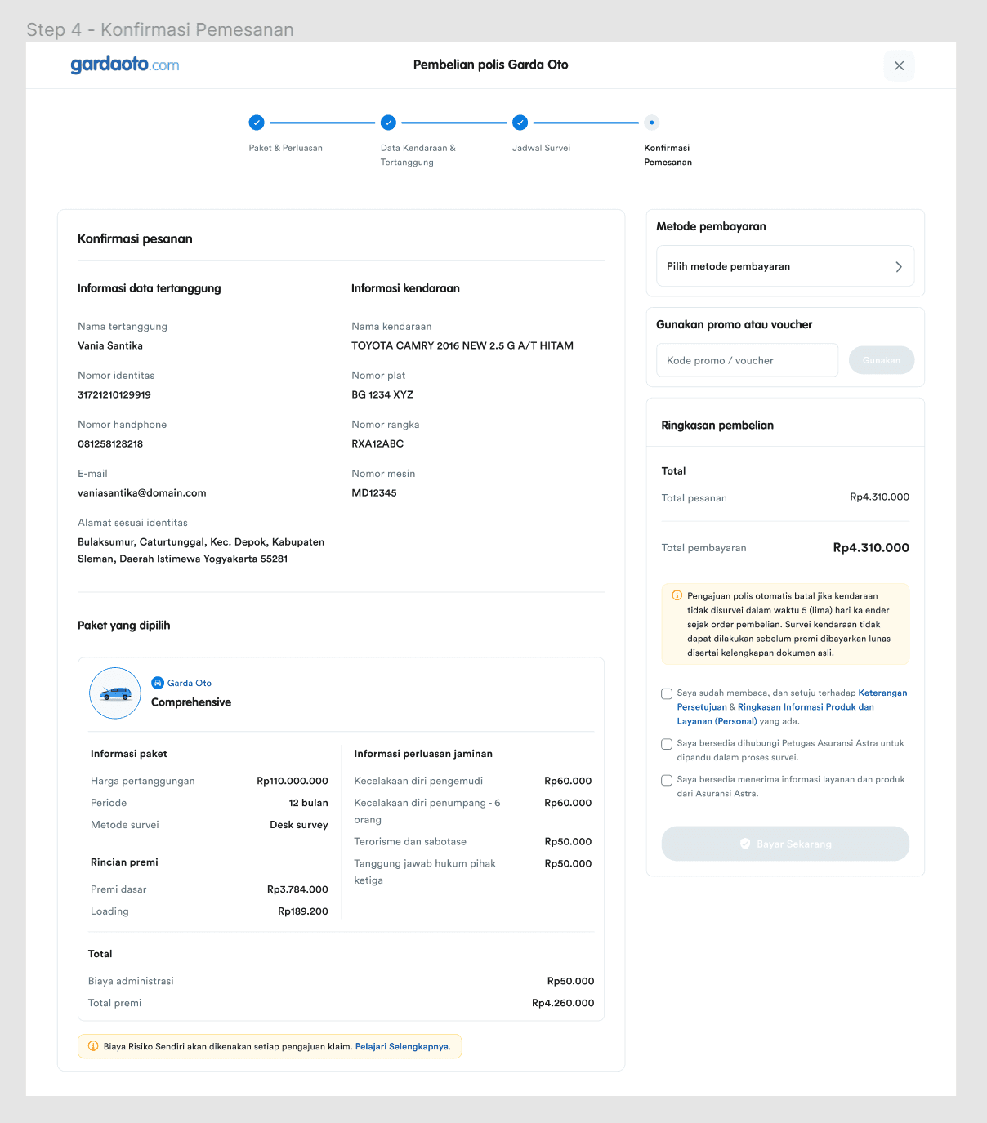Click the email vaniasantika@domain.com
The image size is (987, 1123).
click(142, 492)
